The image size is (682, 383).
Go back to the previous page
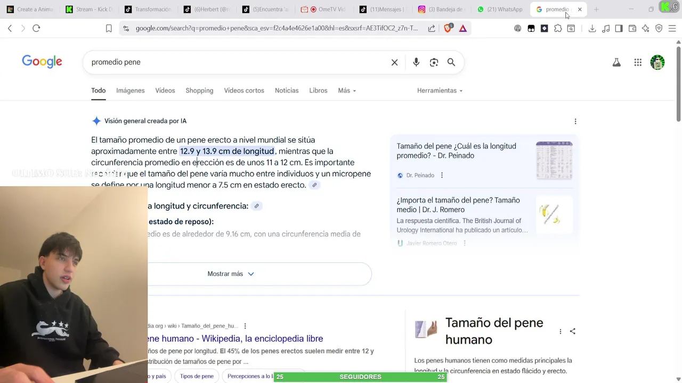10,28
